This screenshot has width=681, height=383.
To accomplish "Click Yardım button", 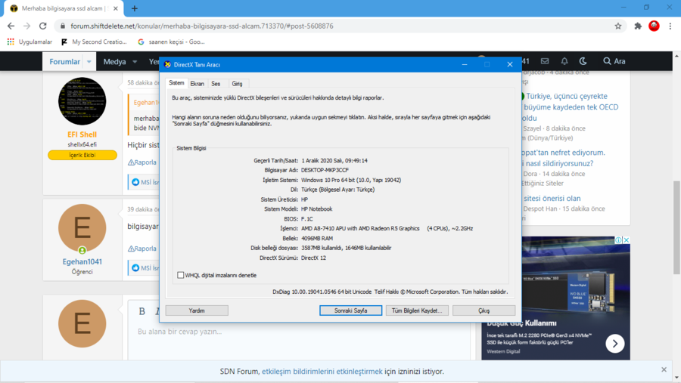I will pyautogui.click(x=197, y=310).
